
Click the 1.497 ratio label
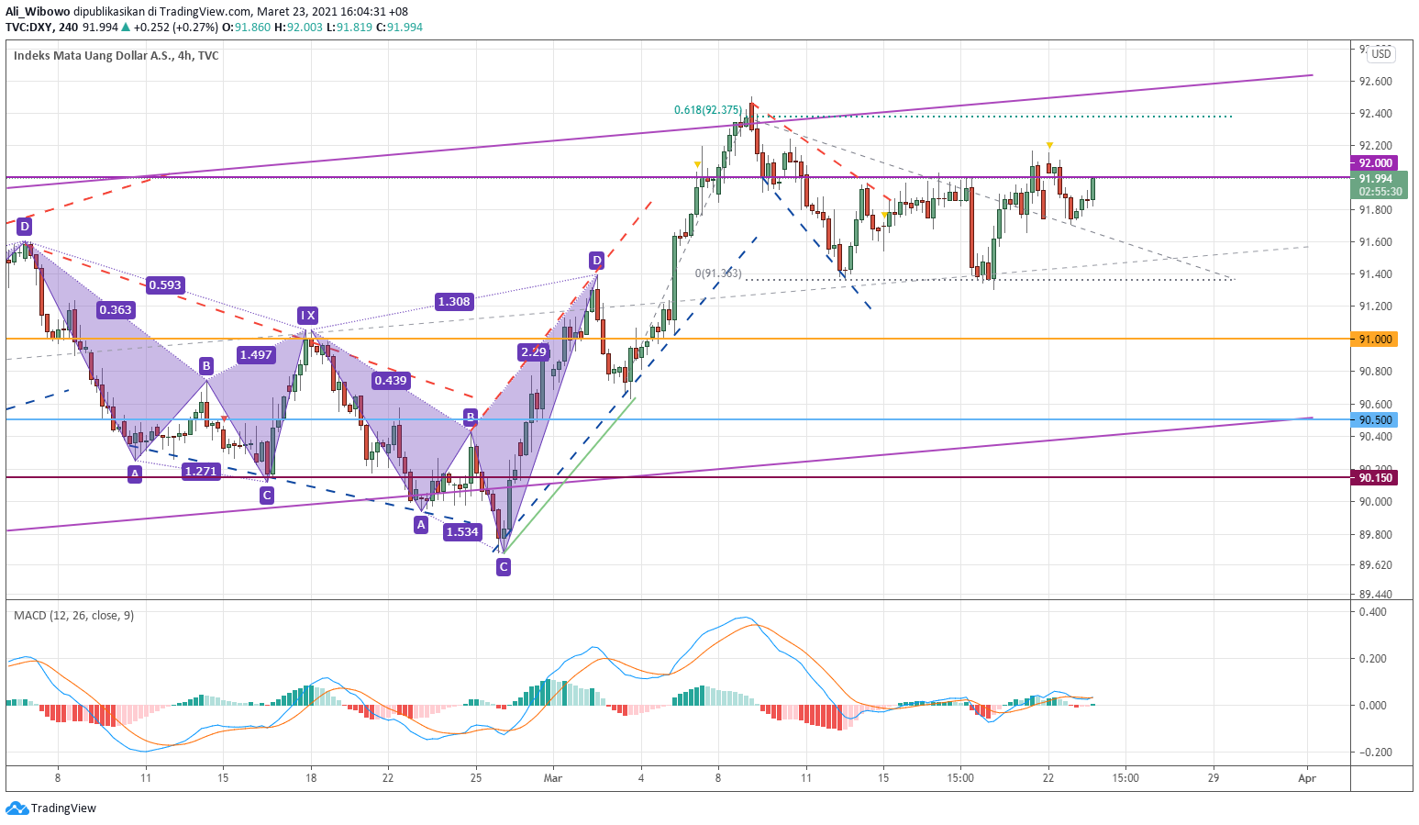256,354
